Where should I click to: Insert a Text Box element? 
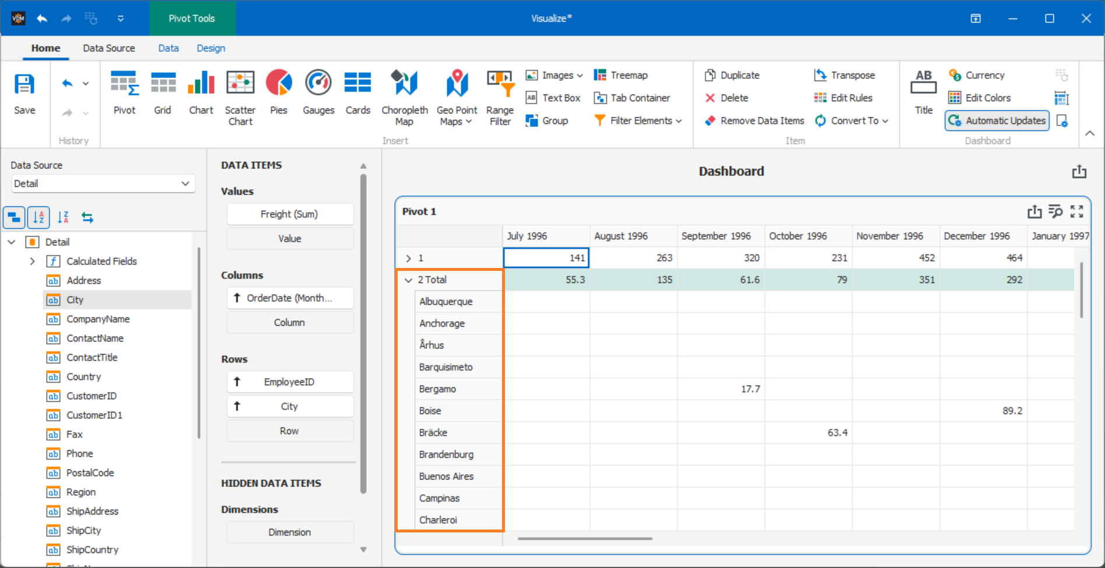553,97
